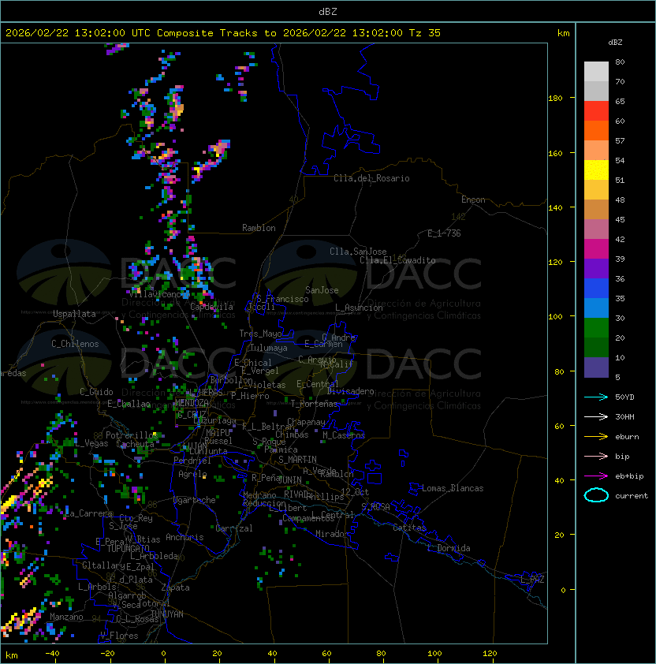Click the Zapata map label

coord(175,588)
